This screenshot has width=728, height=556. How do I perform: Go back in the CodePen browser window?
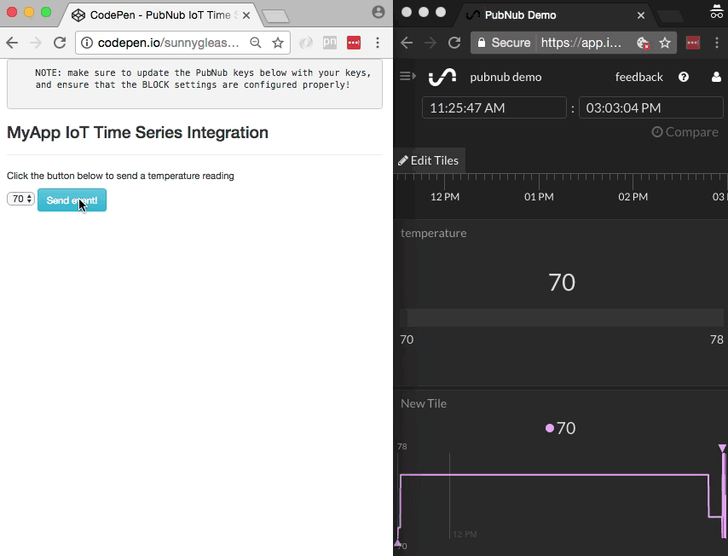(12, 43)
